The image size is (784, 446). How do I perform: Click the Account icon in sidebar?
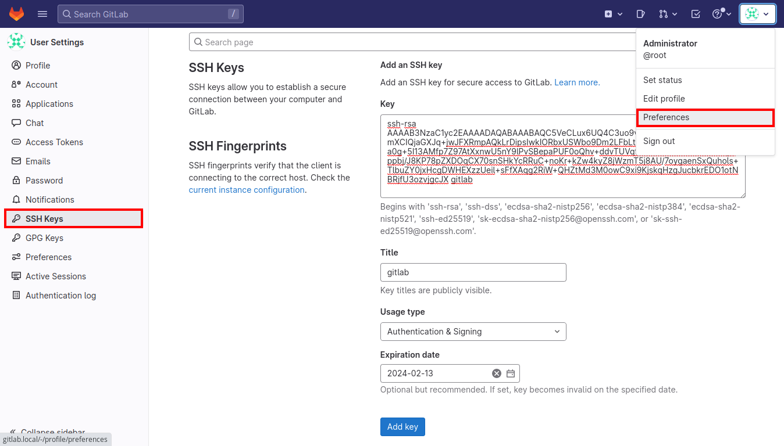pyautogui.click(x=16, y=85)
